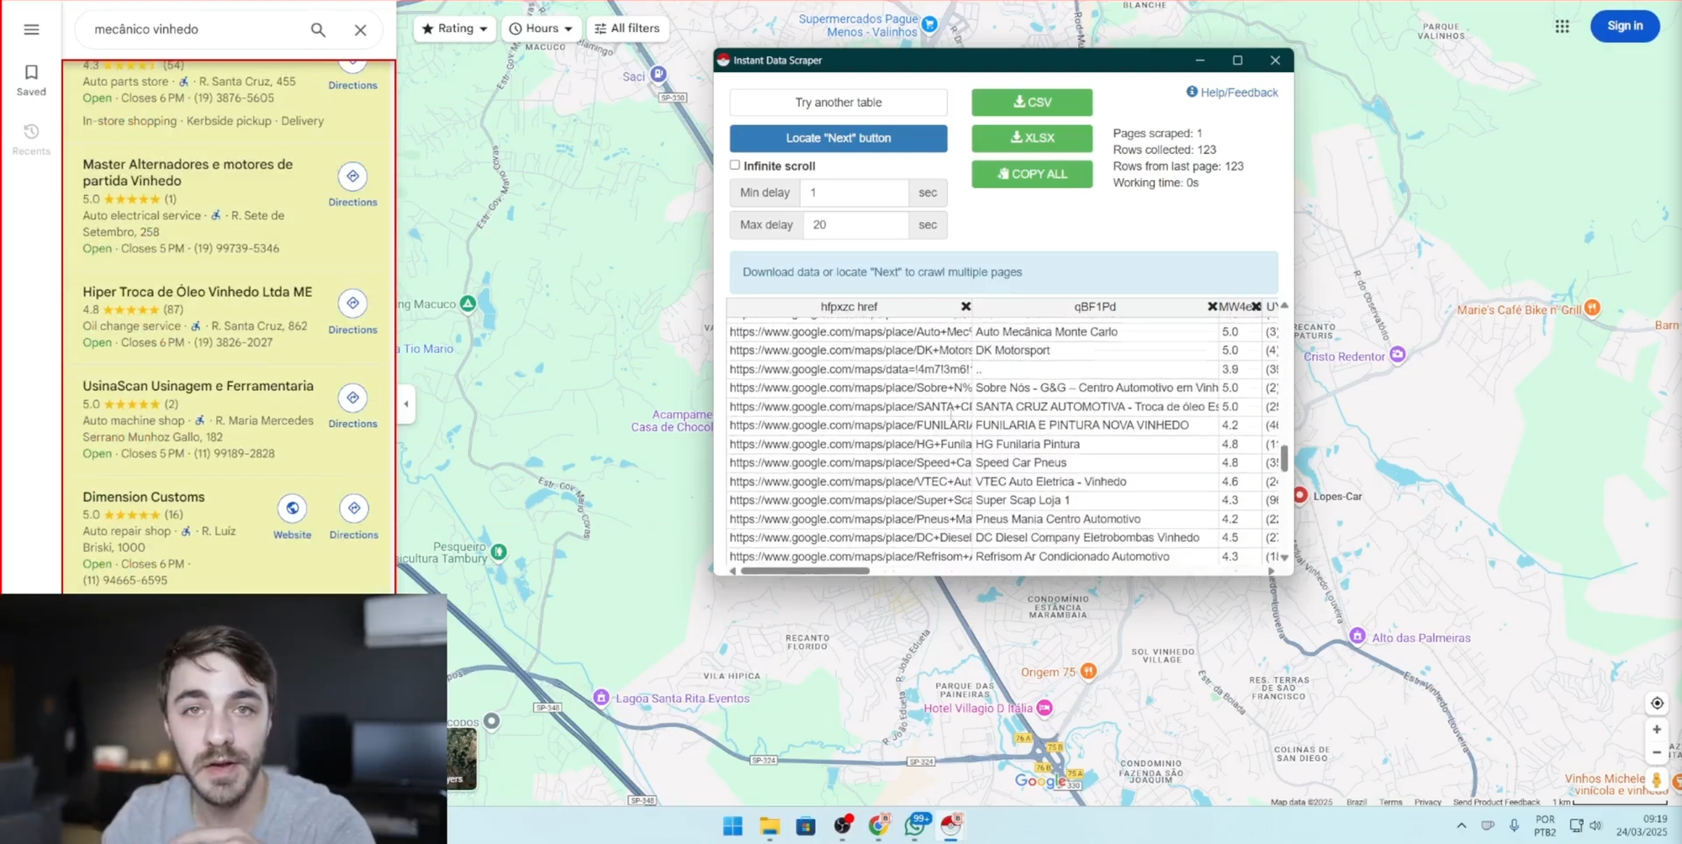Move the table's vertical scrollbar thumb

(x=1284, y=458)
